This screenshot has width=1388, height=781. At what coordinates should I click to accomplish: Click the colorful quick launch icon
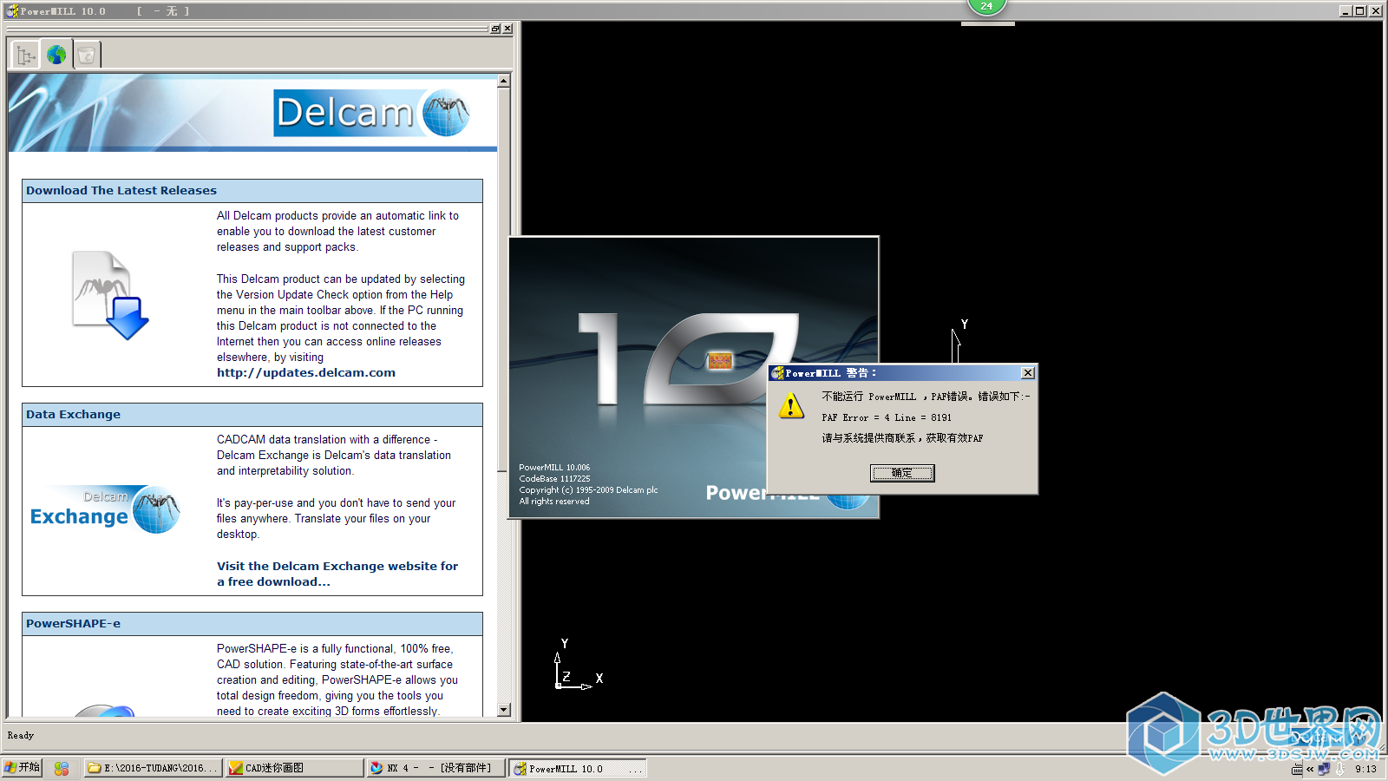[x=62, y=768]
